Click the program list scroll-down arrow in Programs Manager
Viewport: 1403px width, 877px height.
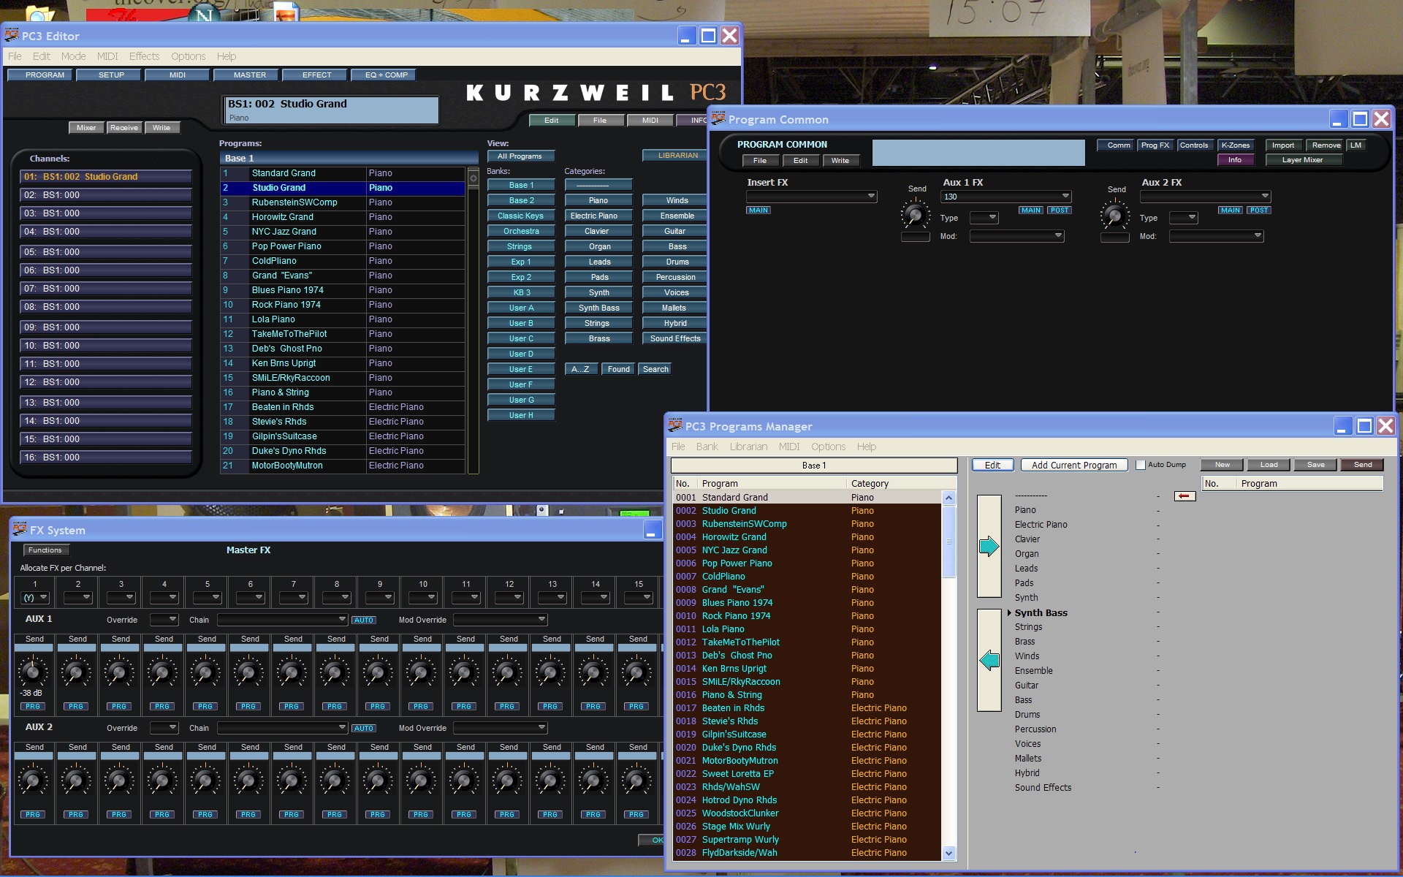[x=948, y=853]
